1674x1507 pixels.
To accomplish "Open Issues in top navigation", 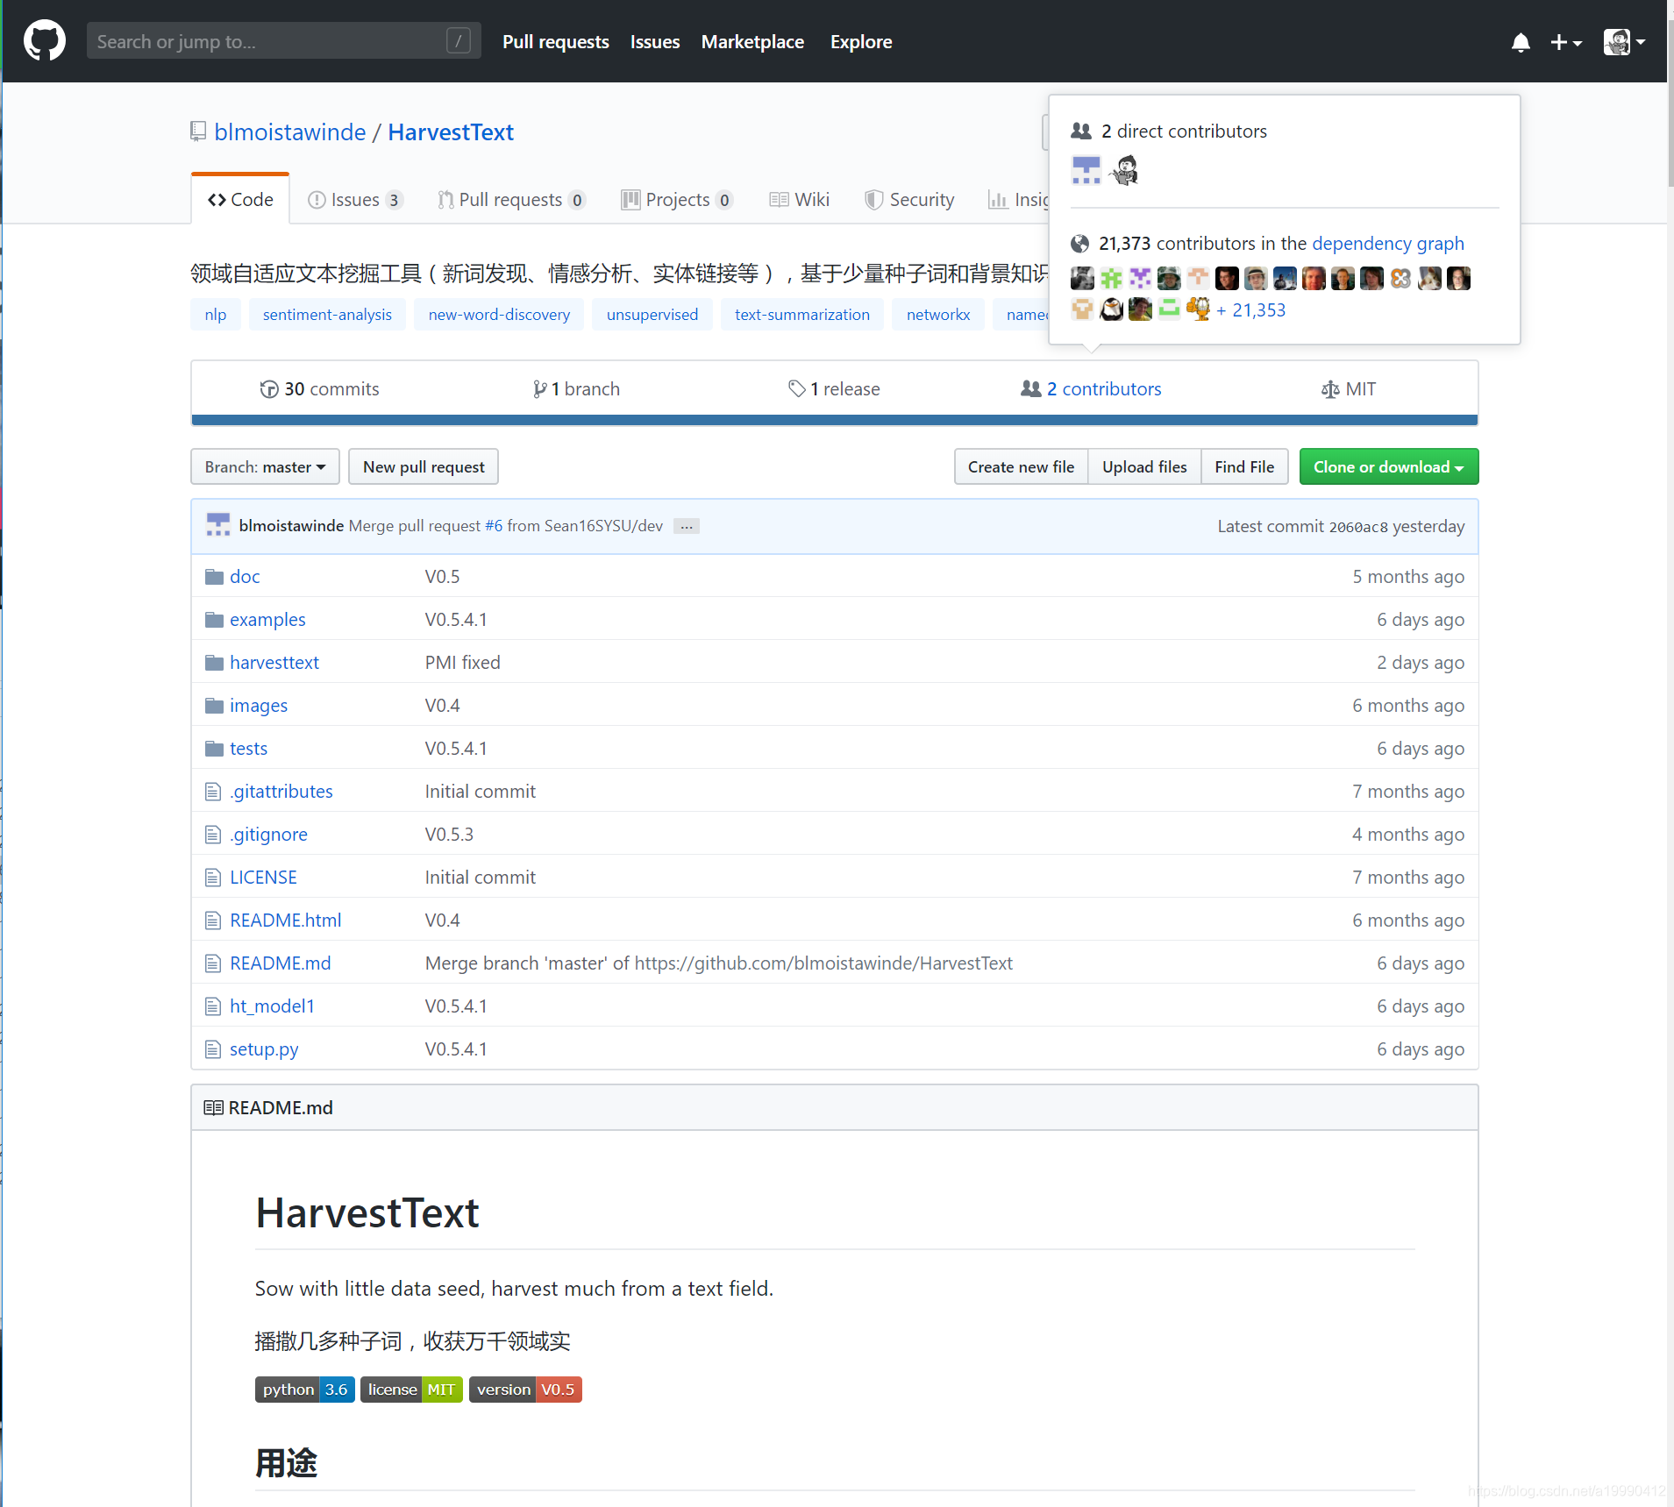I will click(x=655, y=41).
